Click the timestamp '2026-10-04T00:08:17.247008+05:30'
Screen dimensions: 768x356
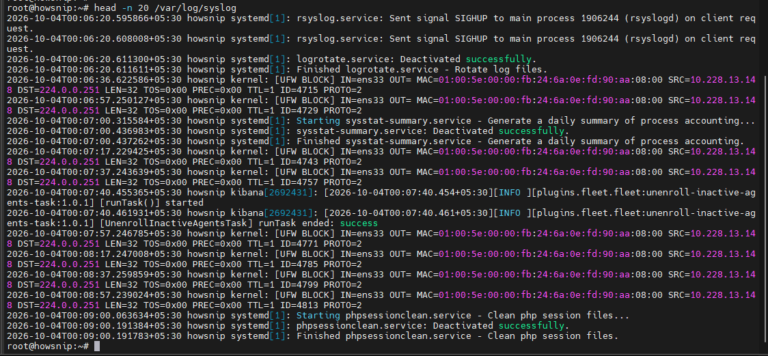point(94,254)
